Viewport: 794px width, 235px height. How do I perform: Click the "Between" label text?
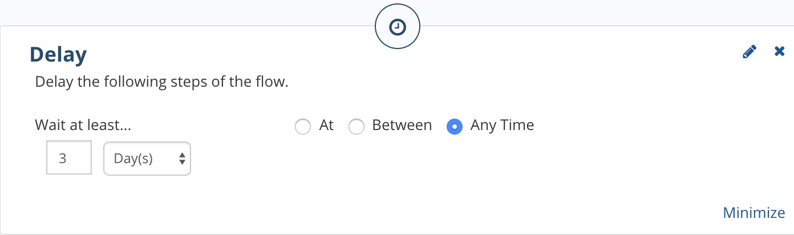(x=402, y=125)
